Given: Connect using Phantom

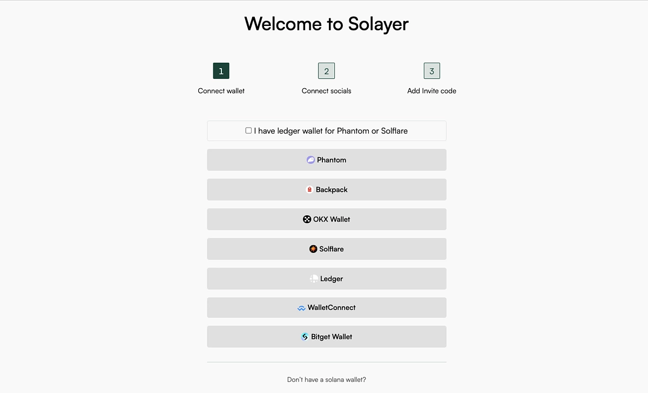Looking at the screenshot, I should (326, 159).
